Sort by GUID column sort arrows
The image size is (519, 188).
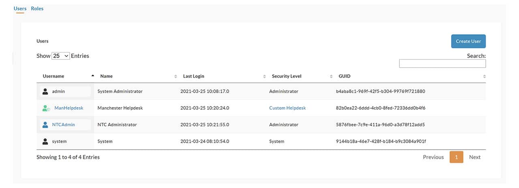point(484,76)
